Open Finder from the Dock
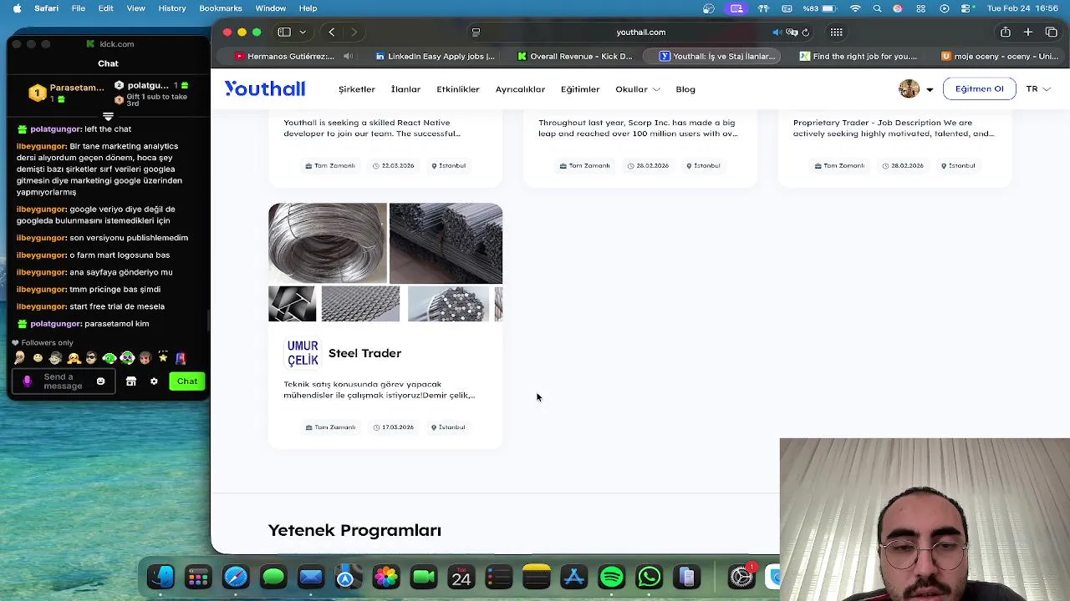 160,577
